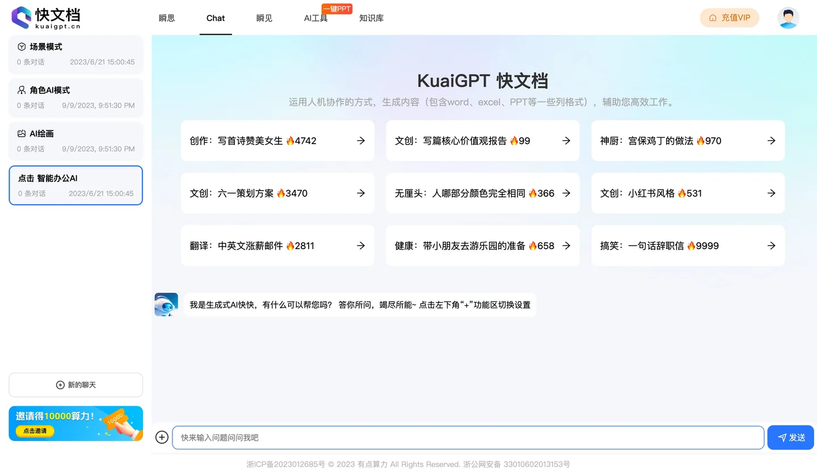Click the 一键PPT orange badge
Viewport: 817px width, 476px height.
[337, 9]
